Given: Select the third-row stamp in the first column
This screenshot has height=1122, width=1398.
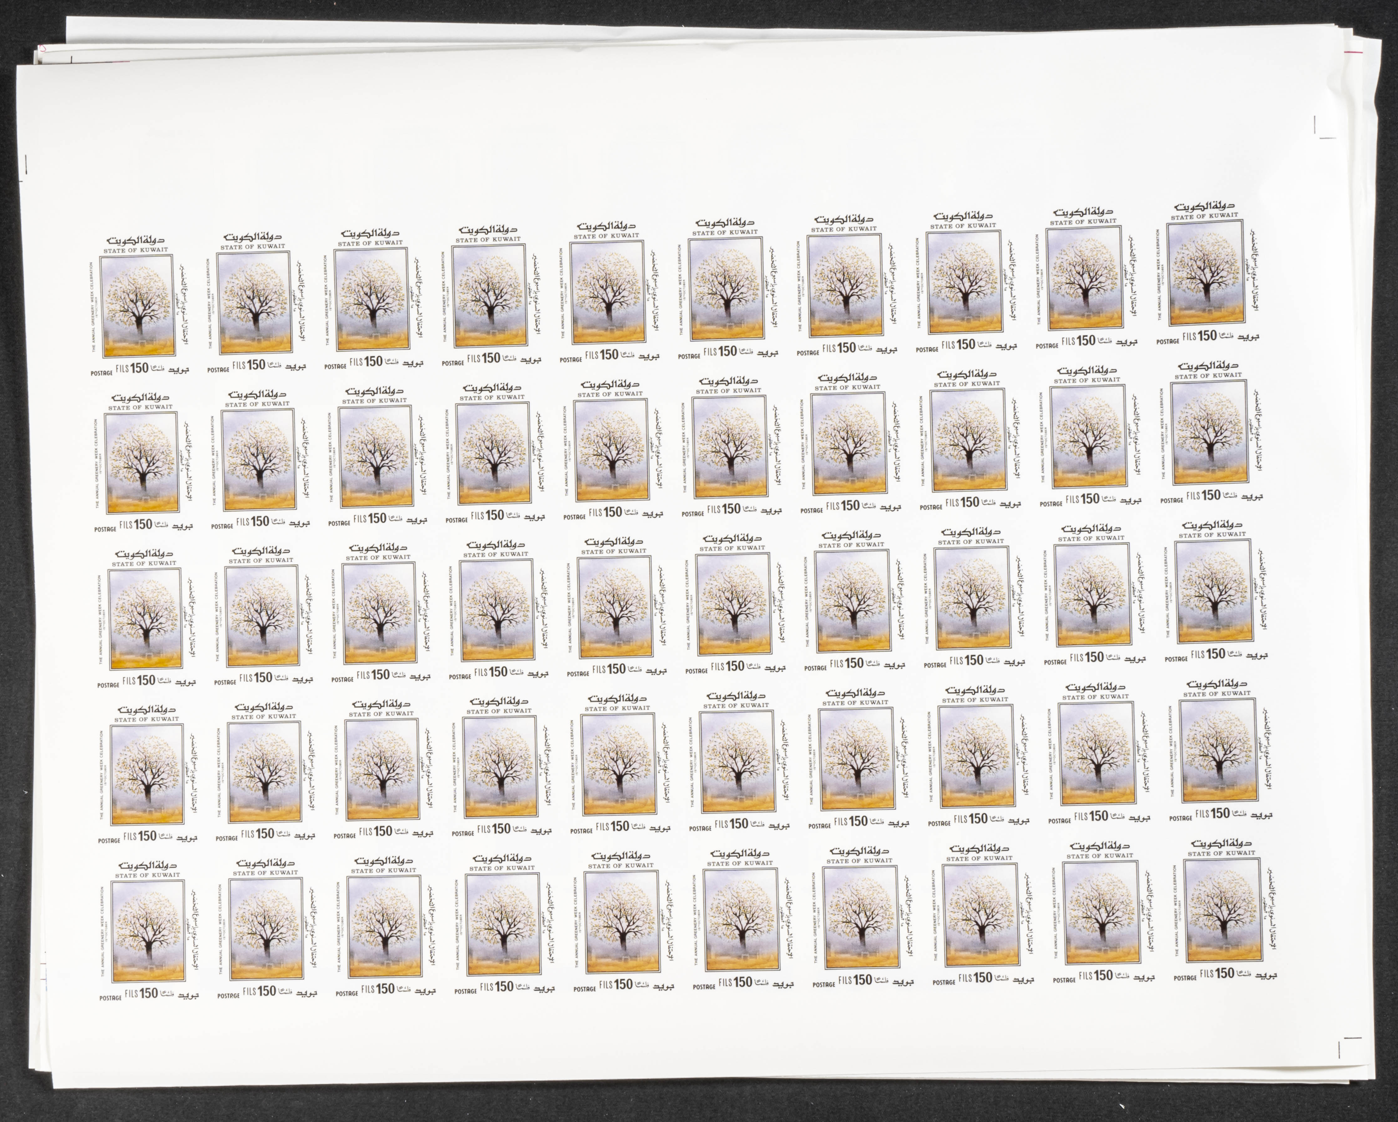Looking at the screenshot, I should 145,619.
